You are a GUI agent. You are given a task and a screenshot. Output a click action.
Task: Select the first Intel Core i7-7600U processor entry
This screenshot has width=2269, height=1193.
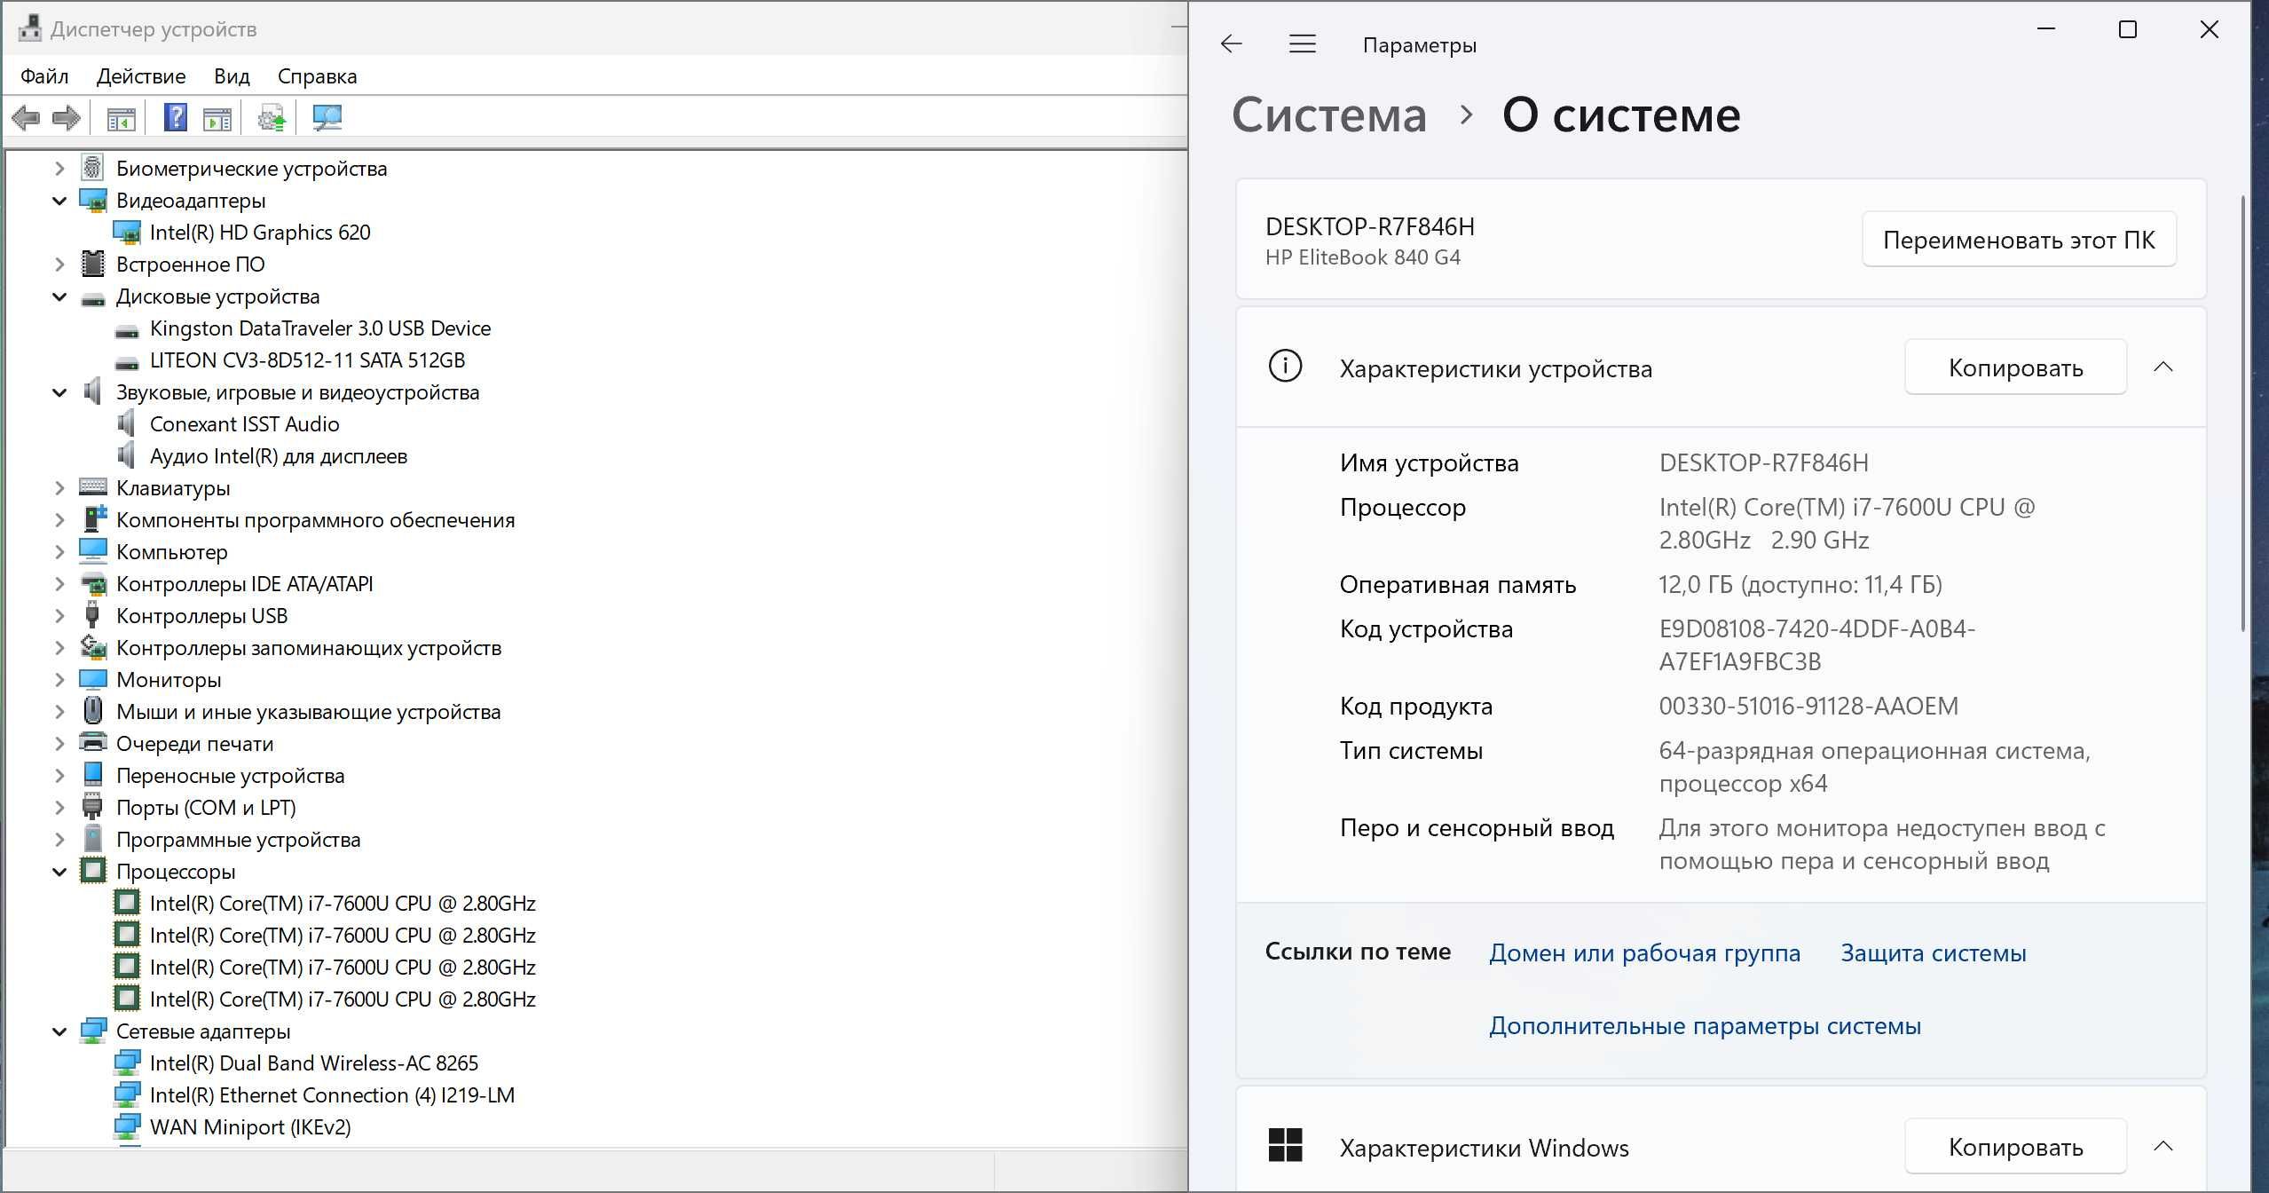tap(343, 904)
